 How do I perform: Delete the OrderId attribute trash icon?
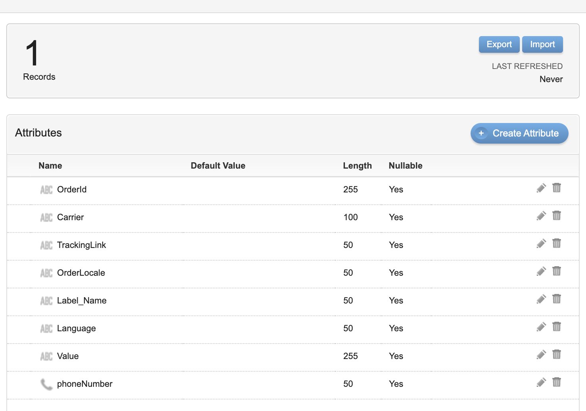pos(557,188)
